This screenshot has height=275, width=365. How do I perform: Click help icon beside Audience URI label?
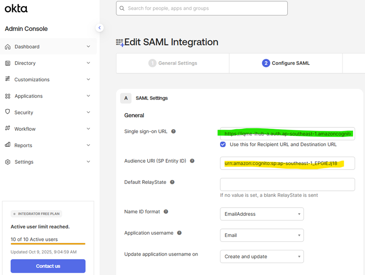pyautogui.click(x=192, y=161)
